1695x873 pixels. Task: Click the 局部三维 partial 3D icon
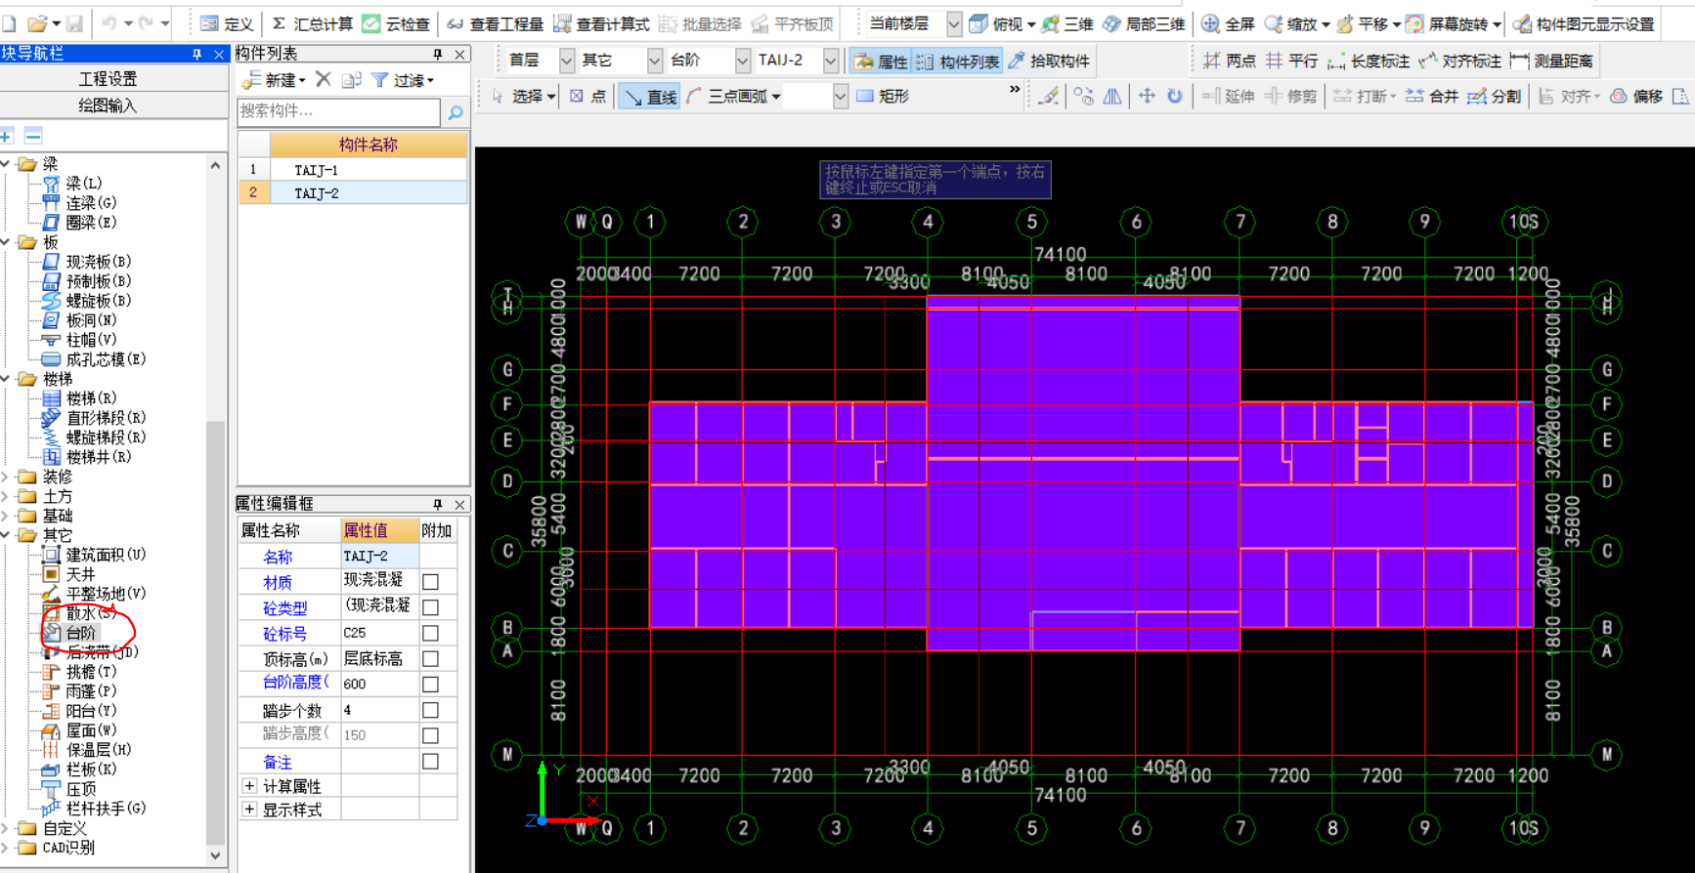pos(1112,23)
